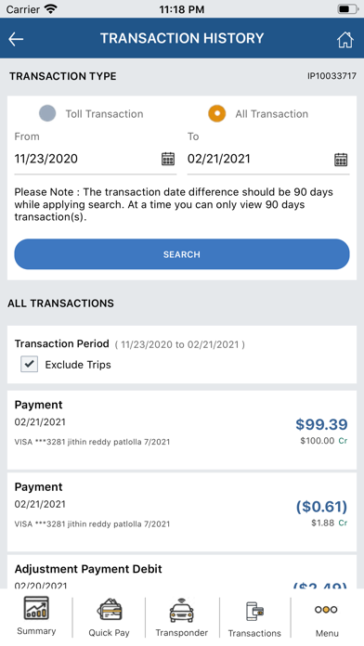
Task: Tap the Summary tab label
Action: pyautogui.click(x=36, y=631)
